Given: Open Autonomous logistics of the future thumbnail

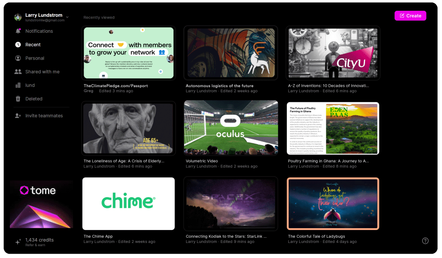Looking at the screenshot, I should (x=231, y=53).
